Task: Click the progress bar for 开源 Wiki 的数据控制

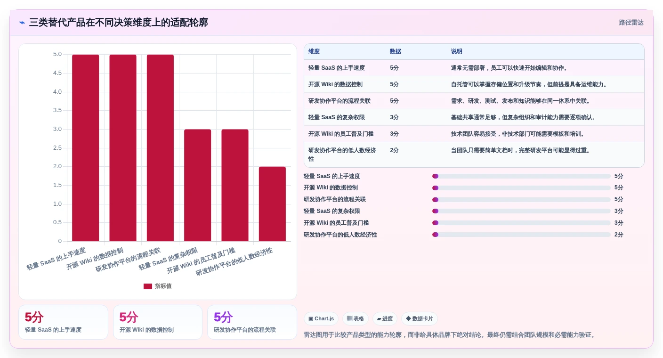Action: [521, 188]
